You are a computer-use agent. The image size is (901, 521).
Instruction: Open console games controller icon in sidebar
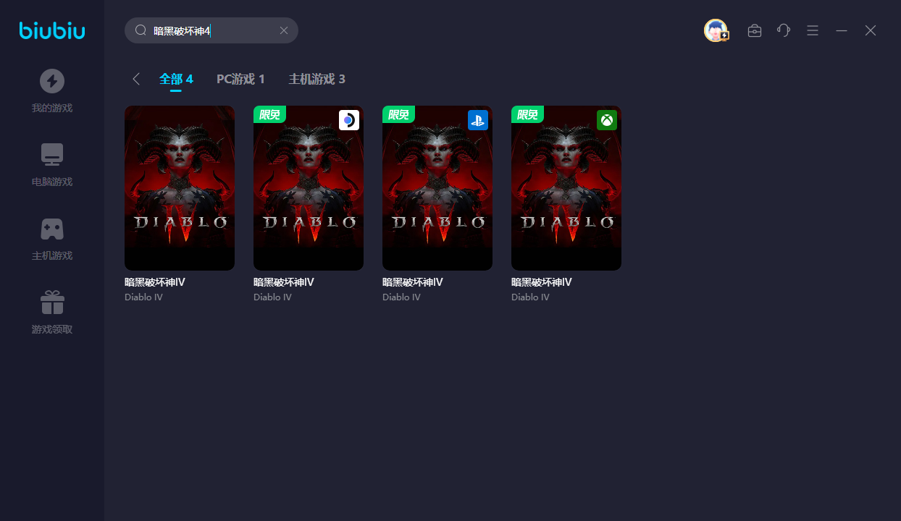[x=51, y=229]
